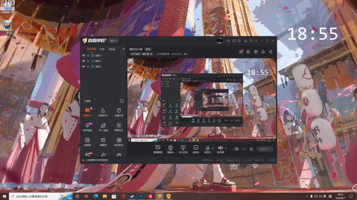The height and width of the screenshot is (200, 357).
Task: Open the mail icon with red dot
Action: [x=234, y=41]
